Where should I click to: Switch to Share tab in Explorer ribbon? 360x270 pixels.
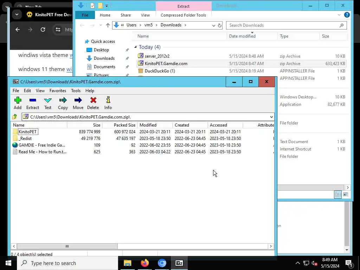126,15
